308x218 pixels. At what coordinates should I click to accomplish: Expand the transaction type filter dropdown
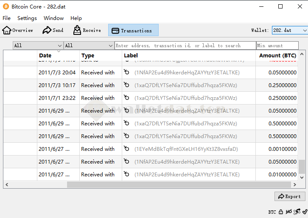click(x=89, y=45)
